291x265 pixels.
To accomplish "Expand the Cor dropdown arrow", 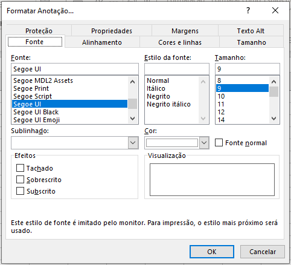I will 204,143.
